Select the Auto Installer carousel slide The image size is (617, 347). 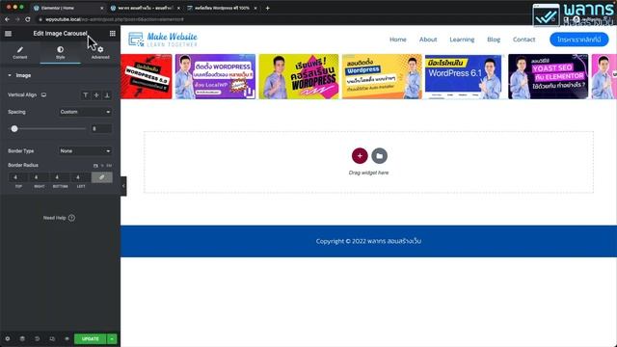coord(382,76)
